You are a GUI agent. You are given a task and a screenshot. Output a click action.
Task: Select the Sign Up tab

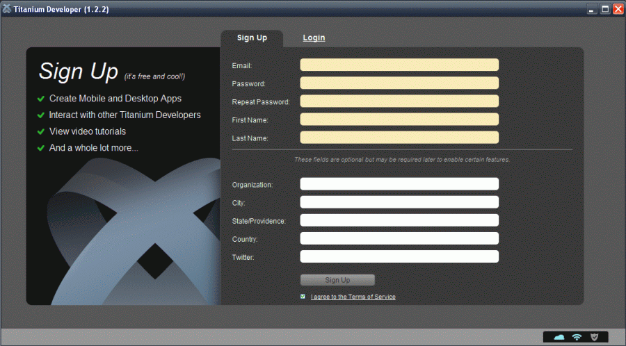[252, 38]
